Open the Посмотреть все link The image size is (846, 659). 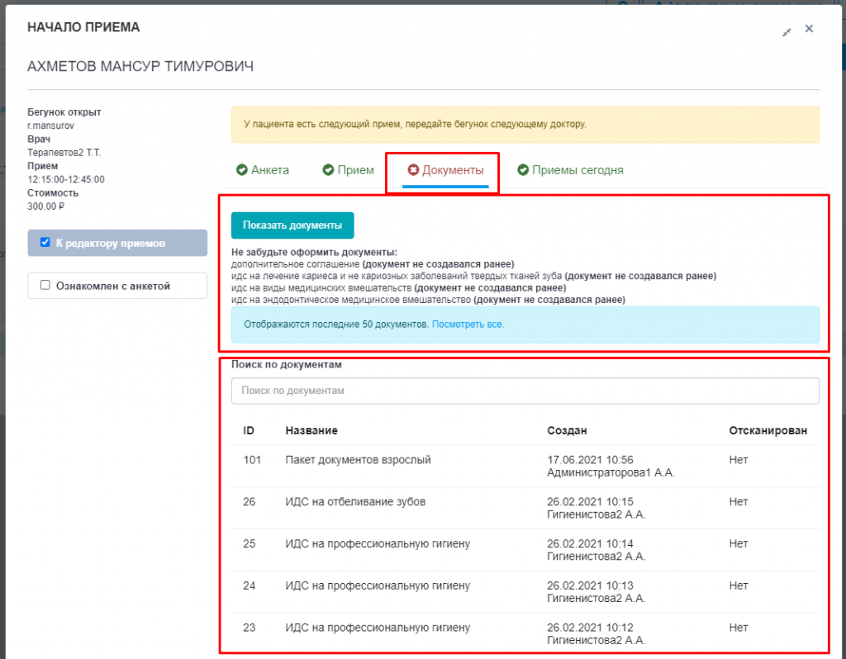pyautogui.click(x=468, y=324)
